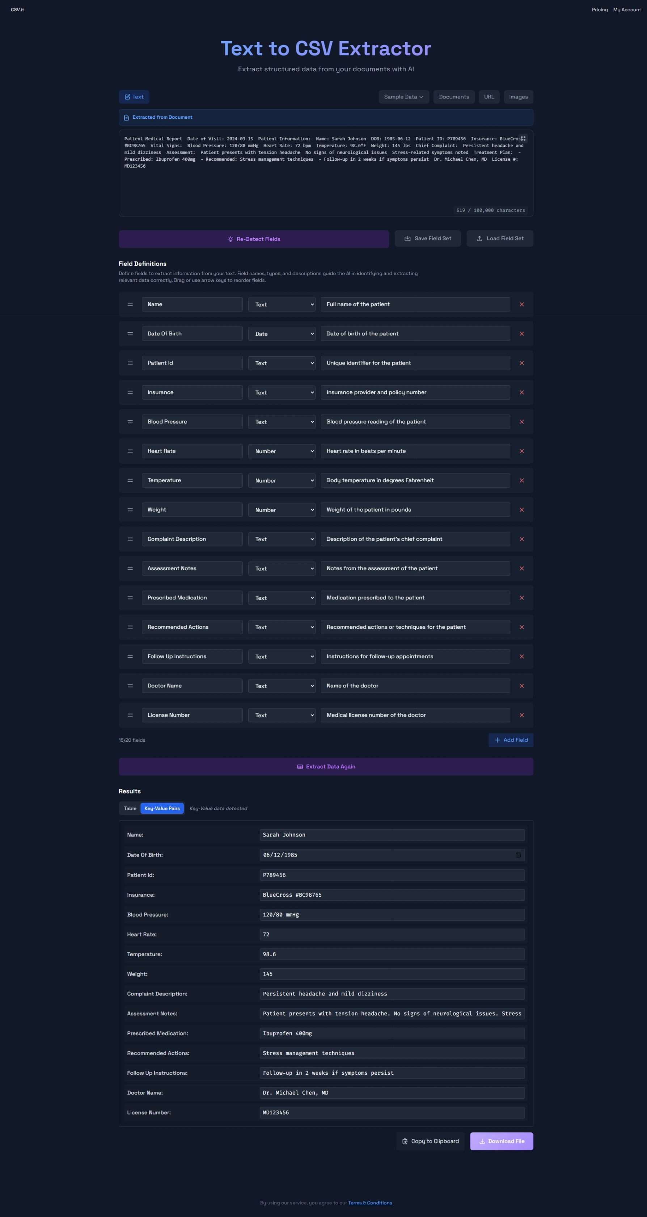This screenshot has height=1217, width=647.
Task: Switch to the Text input tab
Action: click(x=134, y=97)
